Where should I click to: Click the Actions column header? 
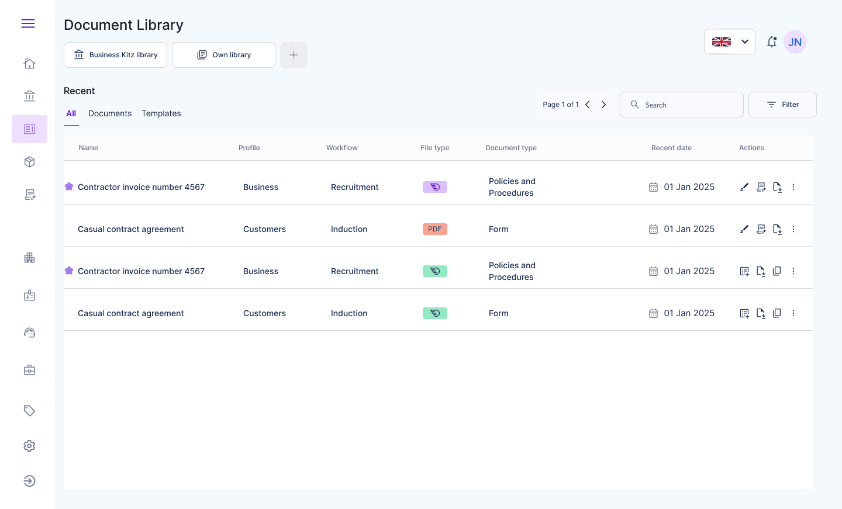click(x=751, y=148)
